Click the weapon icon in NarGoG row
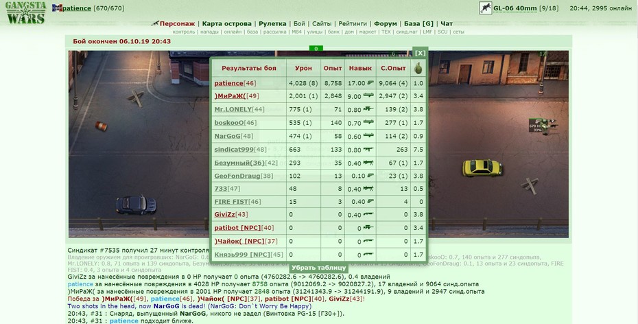This screenshot has width=638, height=324. click(368, 135)
